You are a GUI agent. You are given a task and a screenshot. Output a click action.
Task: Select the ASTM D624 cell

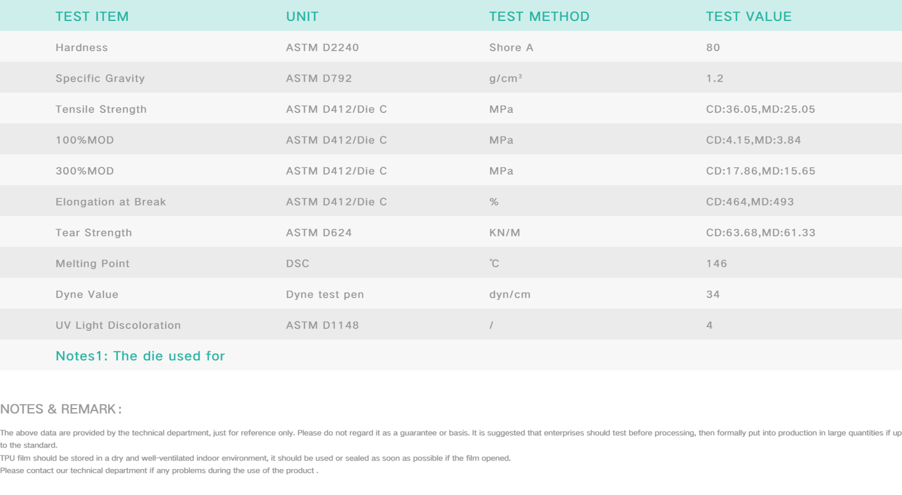coord(319,233)
